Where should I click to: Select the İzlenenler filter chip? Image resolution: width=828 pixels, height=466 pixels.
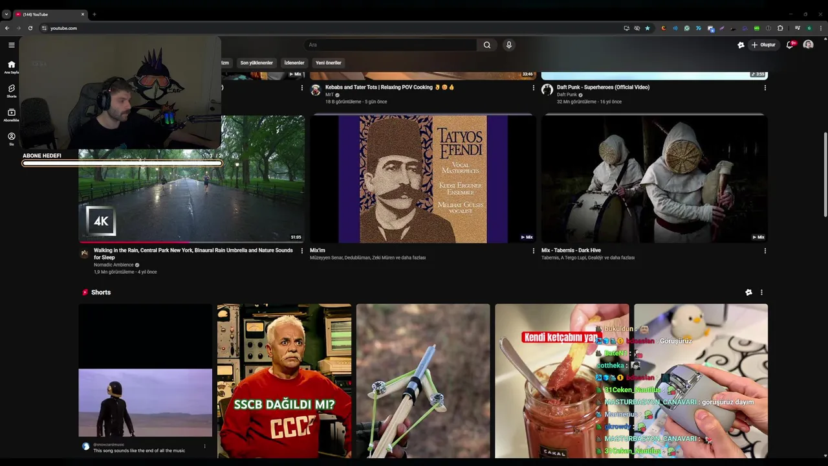(294, 63)
